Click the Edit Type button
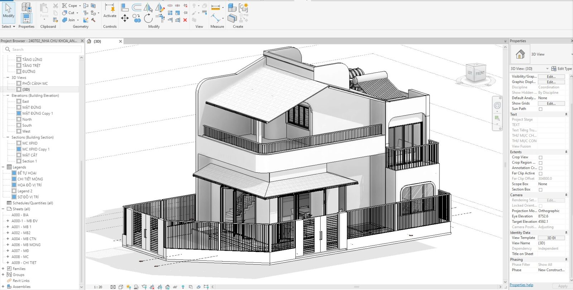573x290 pixels. point(562,69)
